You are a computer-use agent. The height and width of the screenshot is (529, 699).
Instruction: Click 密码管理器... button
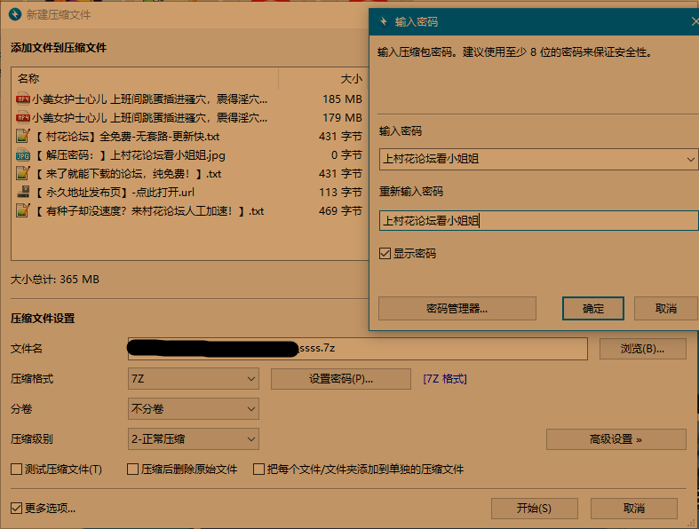pos(457,309)
